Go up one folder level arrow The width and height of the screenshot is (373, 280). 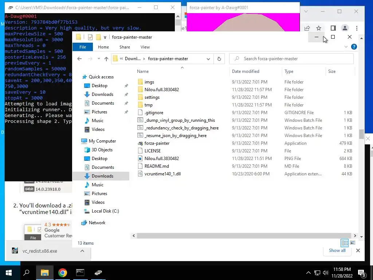pos(106,59)
